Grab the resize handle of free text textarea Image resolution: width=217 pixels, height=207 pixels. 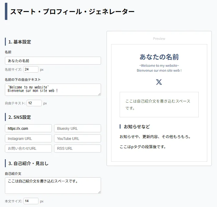tap(99, 94)
